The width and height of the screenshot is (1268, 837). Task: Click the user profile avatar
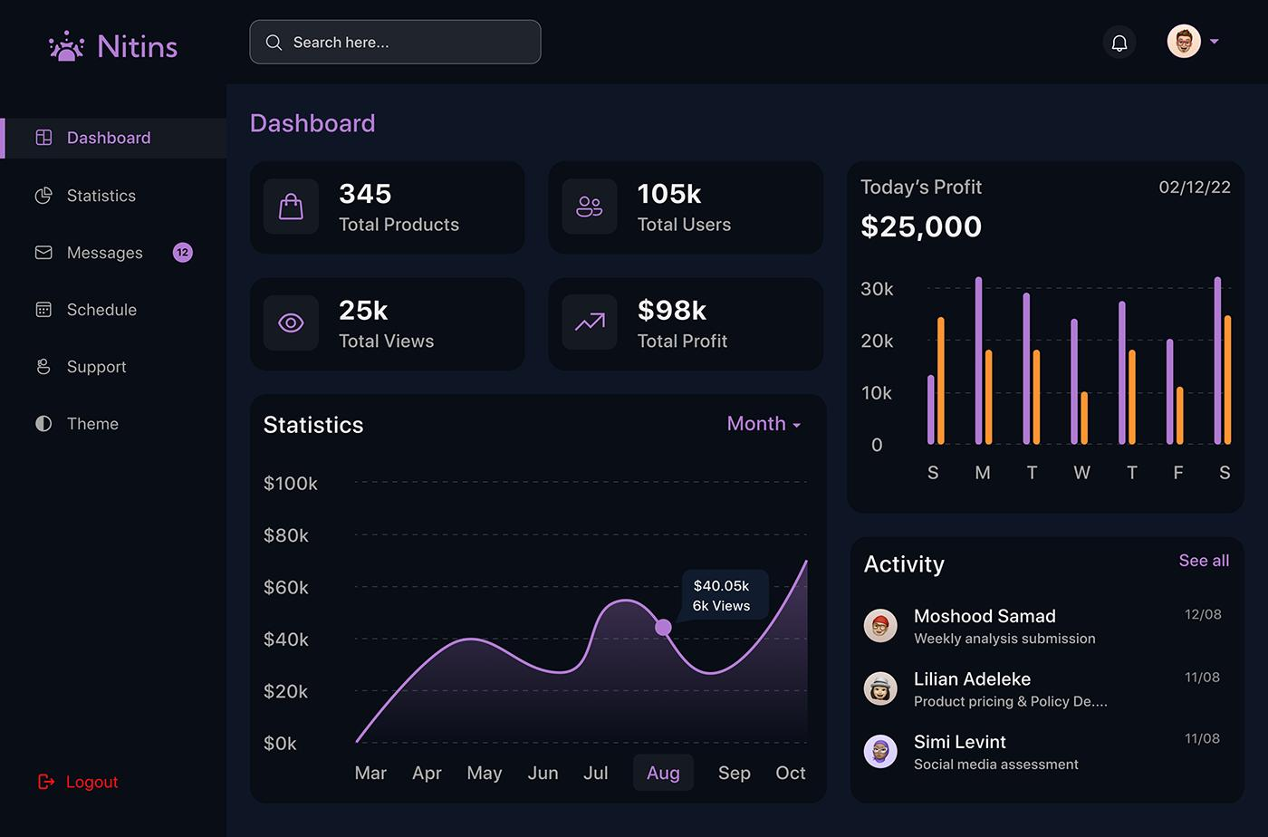pyautogui.click(x=1184, y=42)
